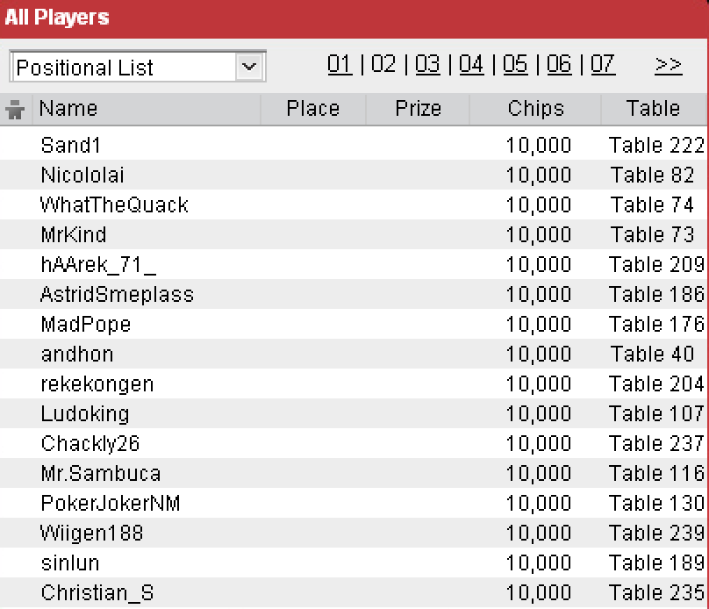
Task: Sort by the Table column header
Action: tap(654, 110)
